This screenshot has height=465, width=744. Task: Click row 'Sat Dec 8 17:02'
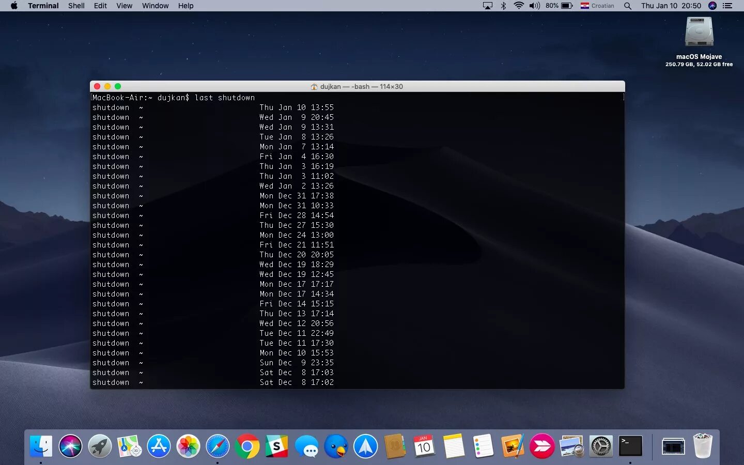(213, 382)
